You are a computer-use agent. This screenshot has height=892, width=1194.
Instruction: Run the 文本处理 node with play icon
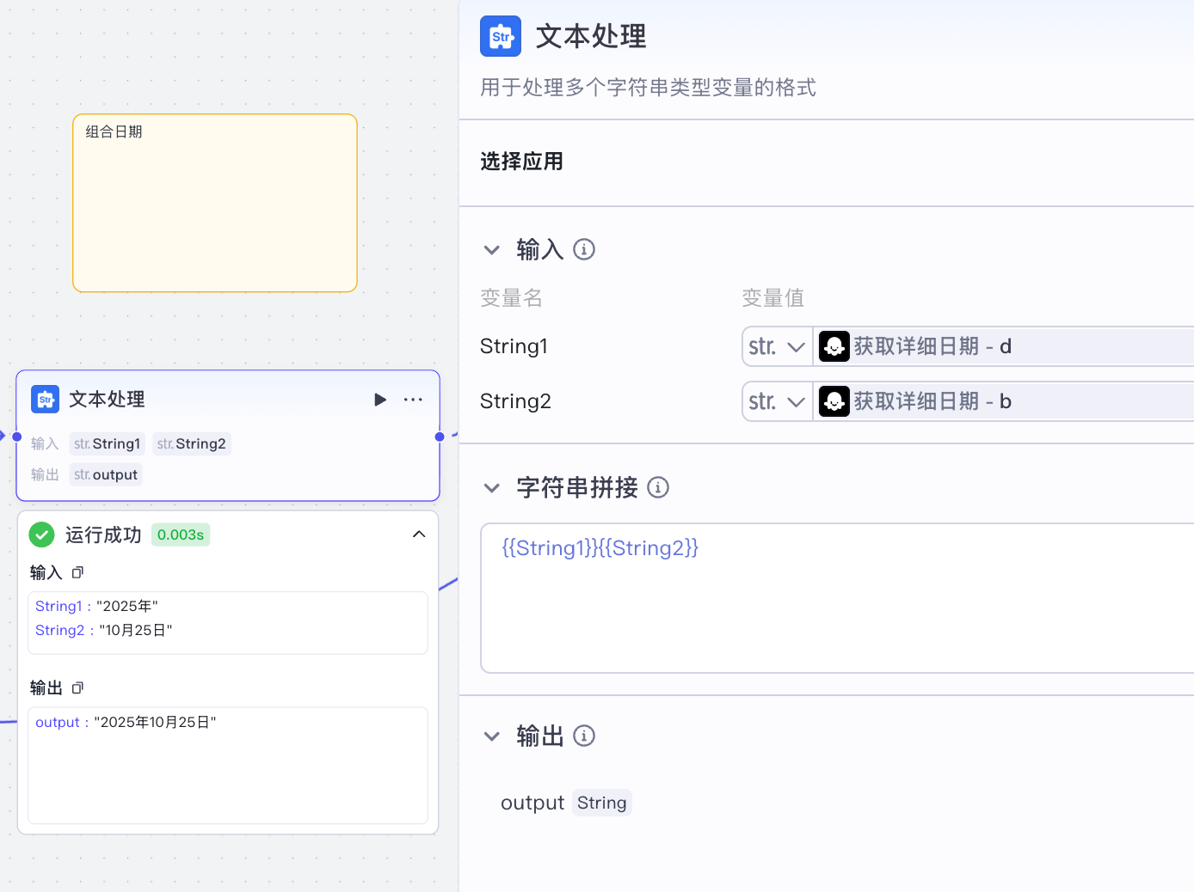(380, 400)
